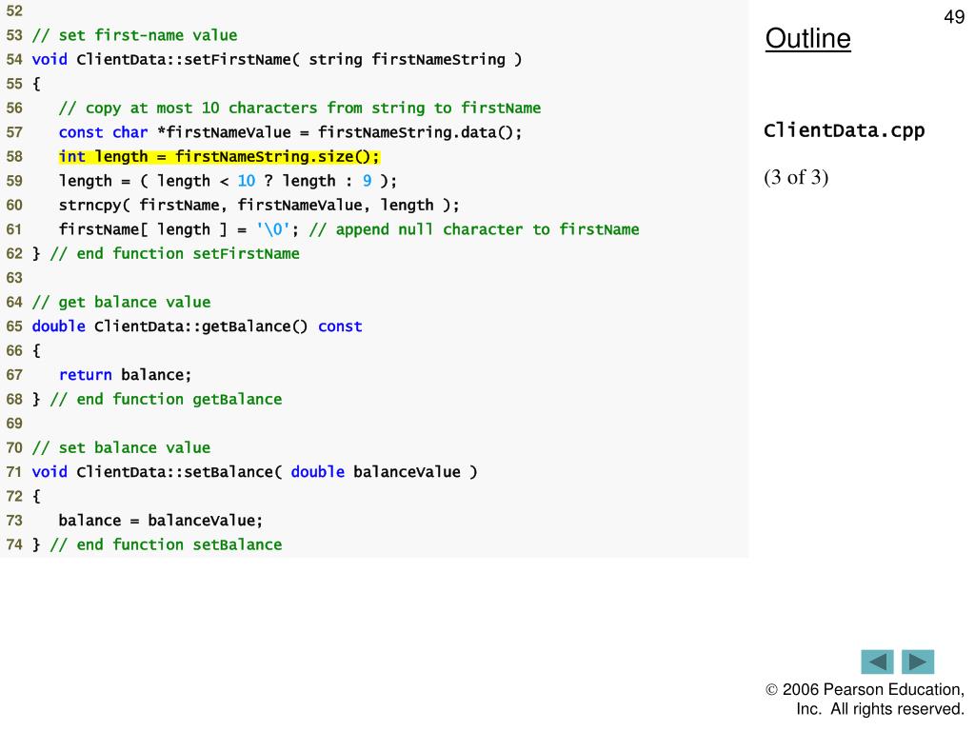Select '// end function getBalance' comment
975x731 pixels.
click(166, 399)
